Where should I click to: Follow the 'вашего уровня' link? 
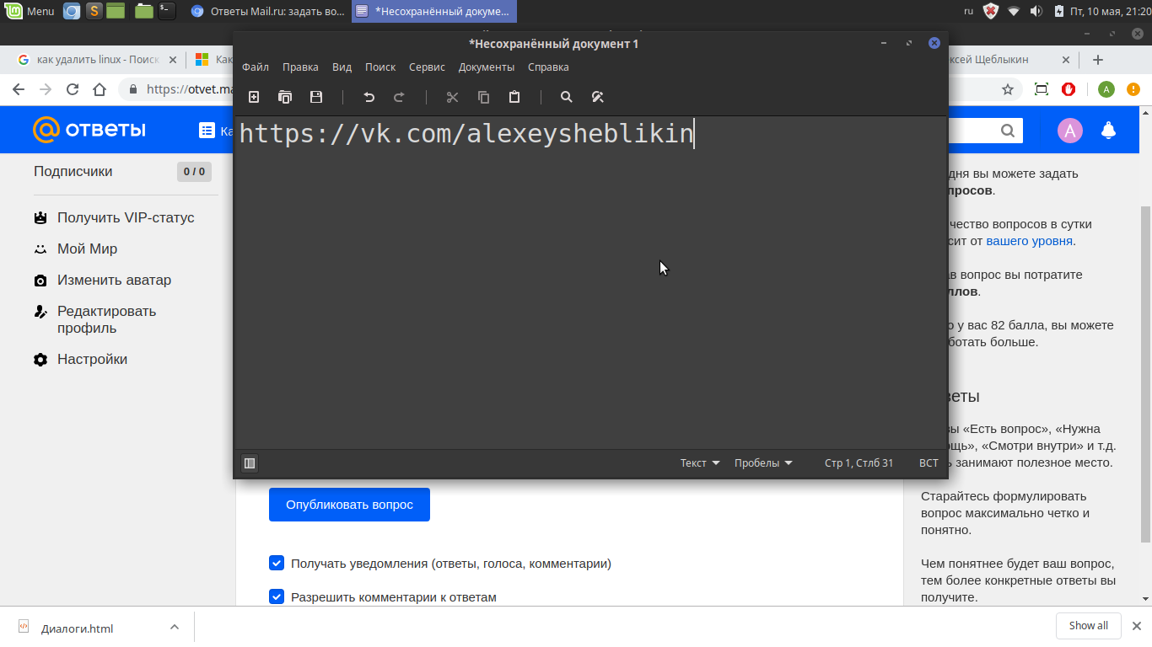pos(1029,241)
